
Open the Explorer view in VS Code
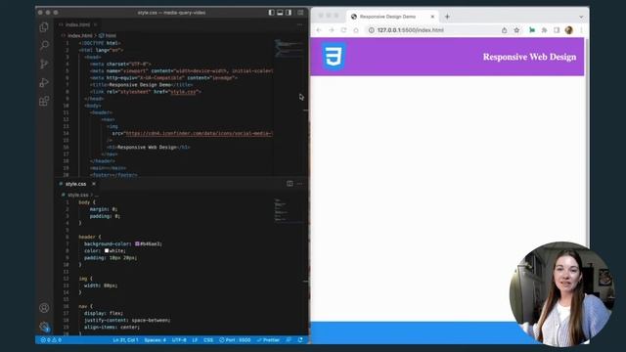(x=44, y=27)
